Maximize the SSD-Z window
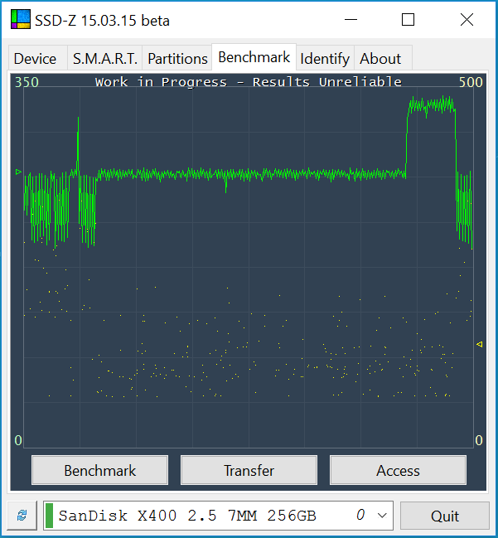Viewport: 498px width, 538px height. 408,20
